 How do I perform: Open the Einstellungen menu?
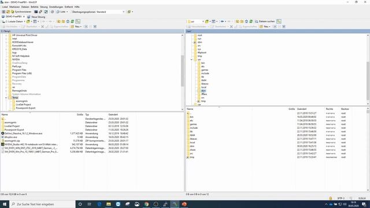pos(56,7)
